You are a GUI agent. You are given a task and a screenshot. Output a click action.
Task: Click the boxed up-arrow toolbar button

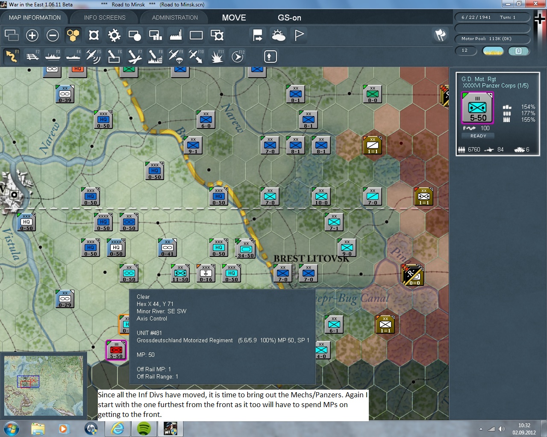click(x=271, y=56)
